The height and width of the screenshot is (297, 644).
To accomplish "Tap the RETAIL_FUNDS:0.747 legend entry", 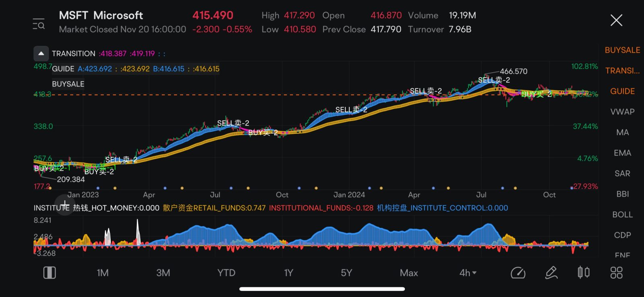I will point(214,208).
